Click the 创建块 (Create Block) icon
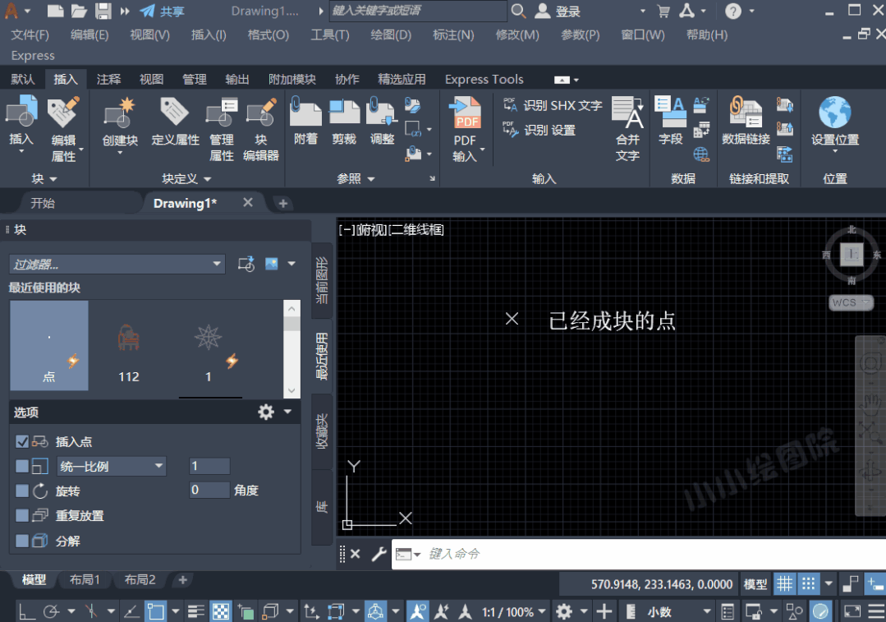This screenshot has width=886, height=622. [x=120, y=113]
